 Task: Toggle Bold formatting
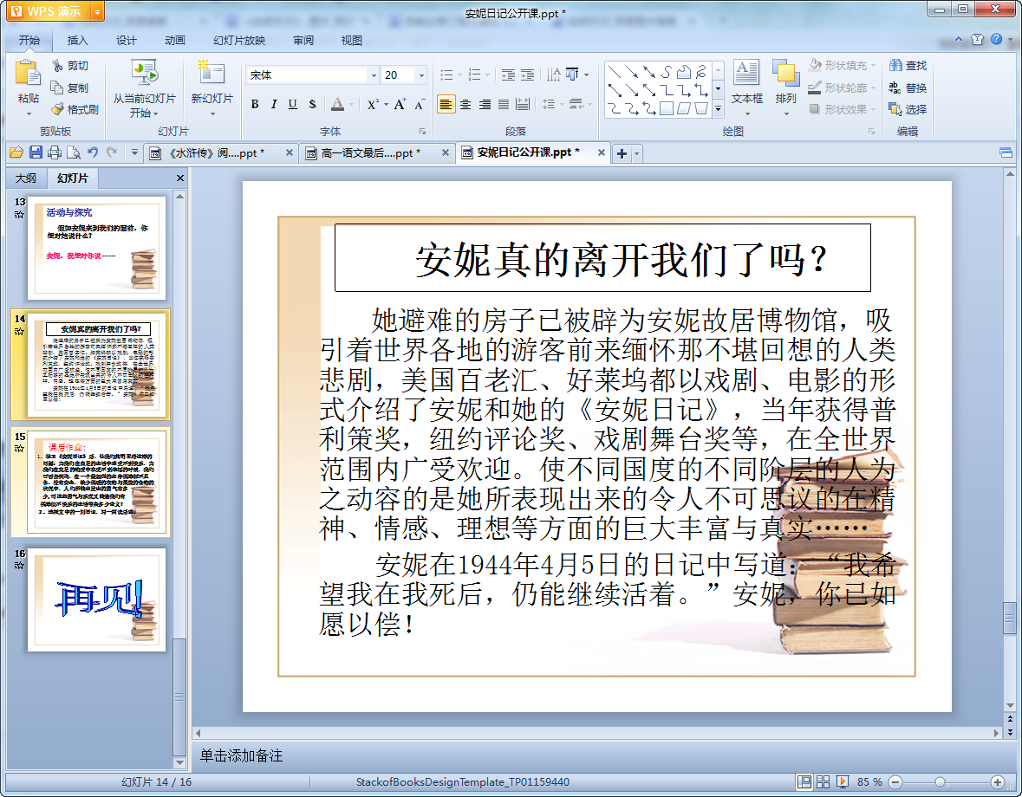(x=255, y=104)
